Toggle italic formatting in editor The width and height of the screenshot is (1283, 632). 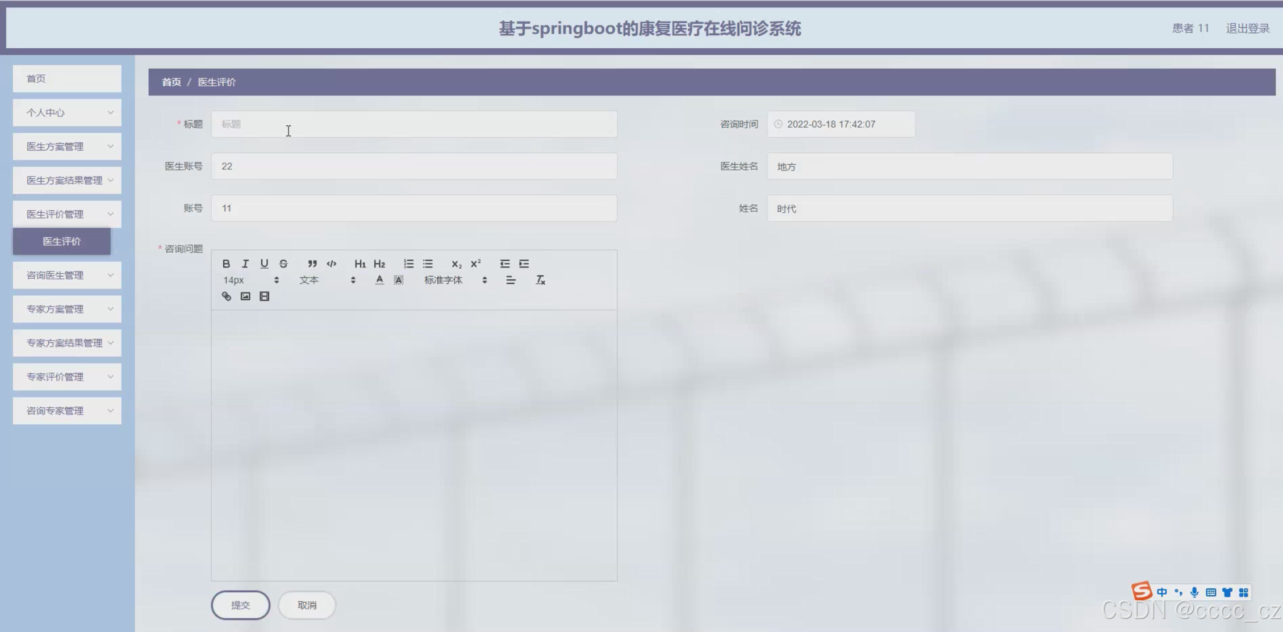tap(245, 263)
